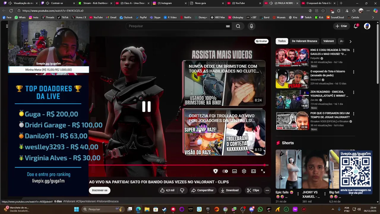Open the Twitch bookmark

(306, 18)
